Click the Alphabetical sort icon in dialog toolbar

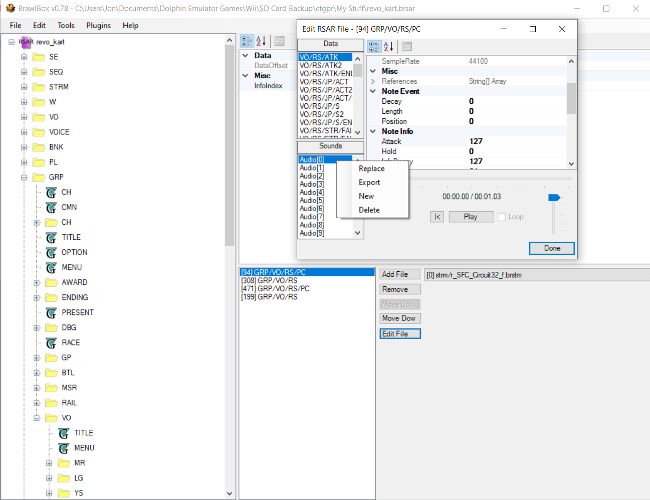(x=388, y=47)
